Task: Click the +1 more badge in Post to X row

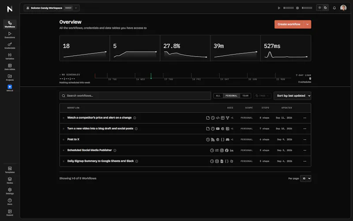Action: coord(232,140)
